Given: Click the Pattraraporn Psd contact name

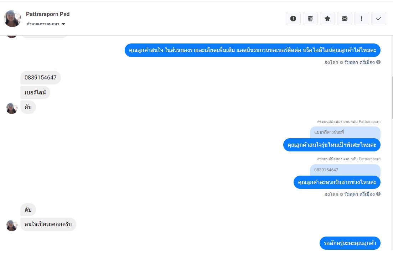Looking at the screenshot, I should (48, 14).
